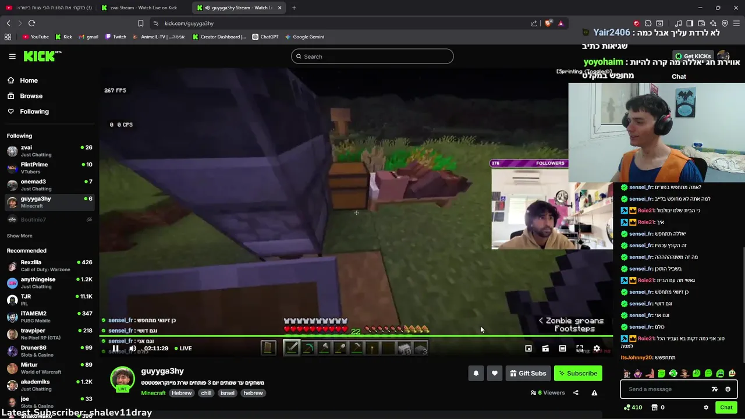The height and width of the screenshot is (419, 745).
Task: Bookmark this page in address bar
Action: point(140,23)
